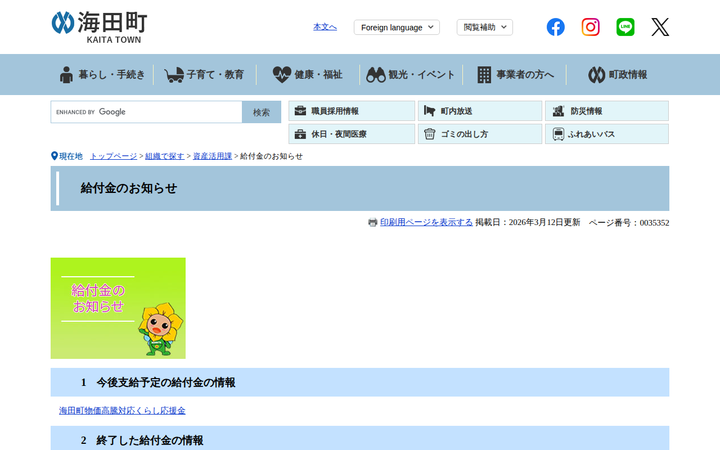
Task: Open the X (Twitter) icon
Action: tap(660, 26)
